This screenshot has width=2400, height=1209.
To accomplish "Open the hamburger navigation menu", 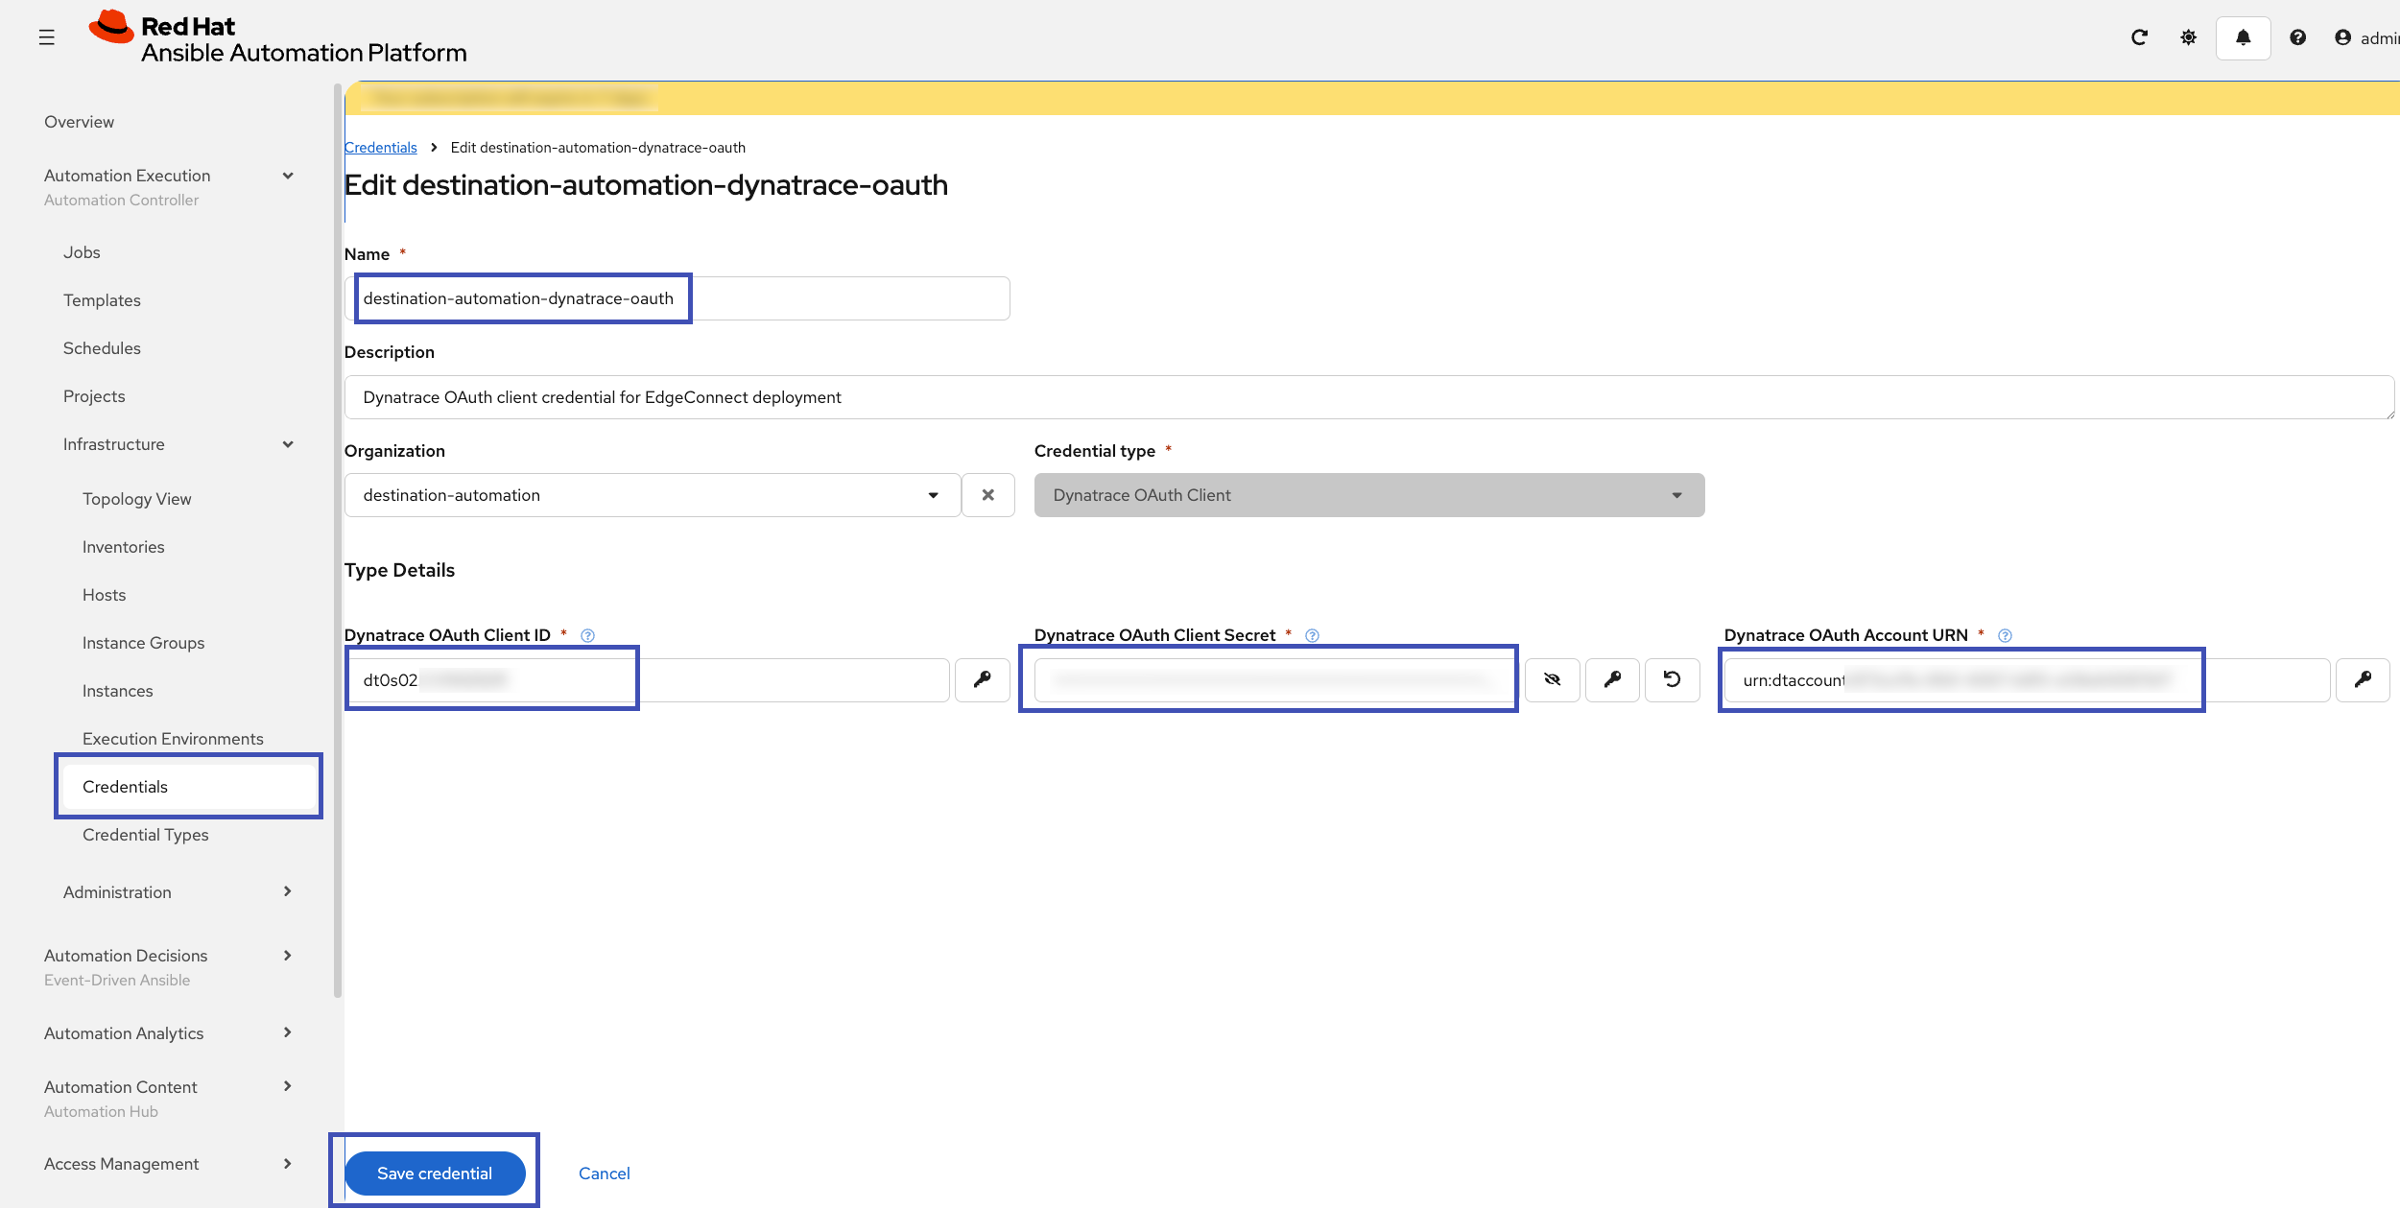I will tap(47, 37).
